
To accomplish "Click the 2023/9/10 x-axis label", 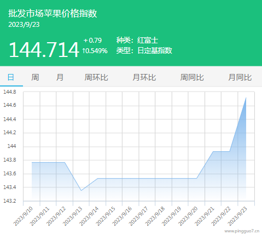I will pos(24,216).
